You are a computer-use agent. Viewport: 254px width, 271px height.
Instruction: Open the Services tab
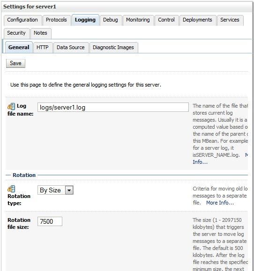tap(230, 20)
